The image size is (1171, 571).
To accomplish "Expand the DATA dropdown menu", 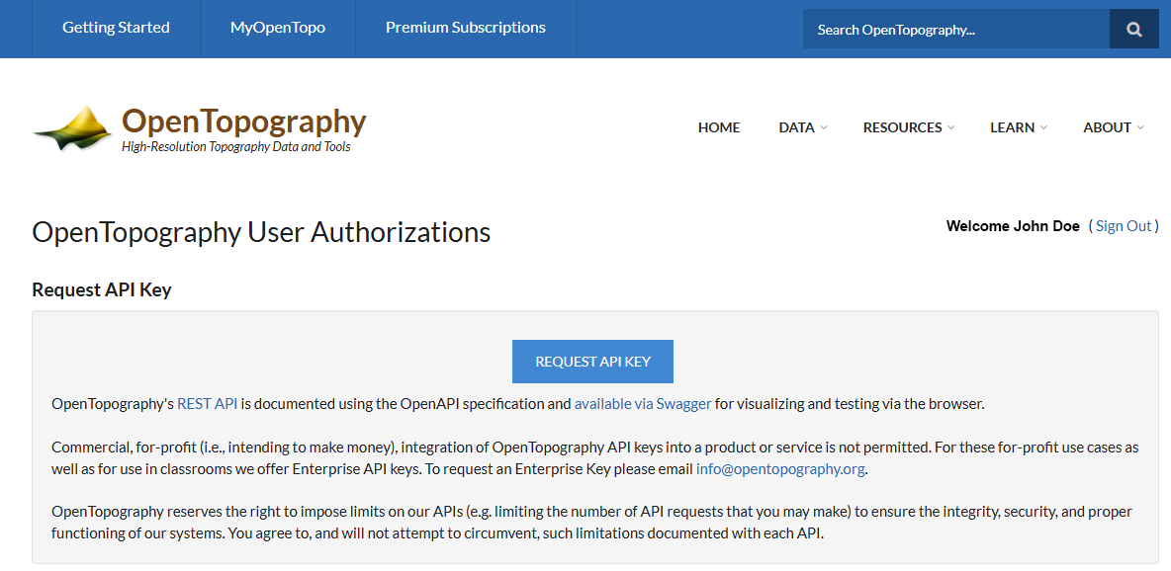I will tap(803, 127).
